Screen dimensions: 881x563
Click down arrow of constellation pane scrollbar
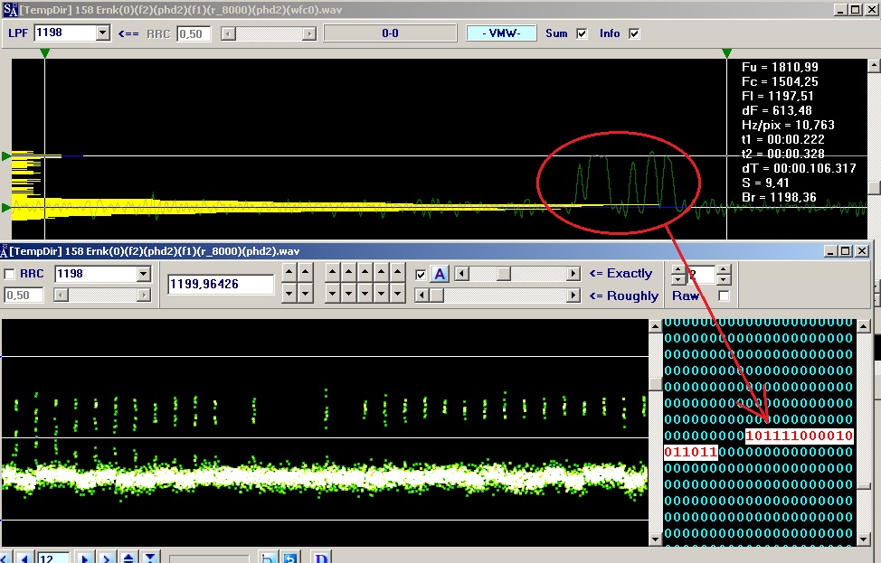coord(655,539)
